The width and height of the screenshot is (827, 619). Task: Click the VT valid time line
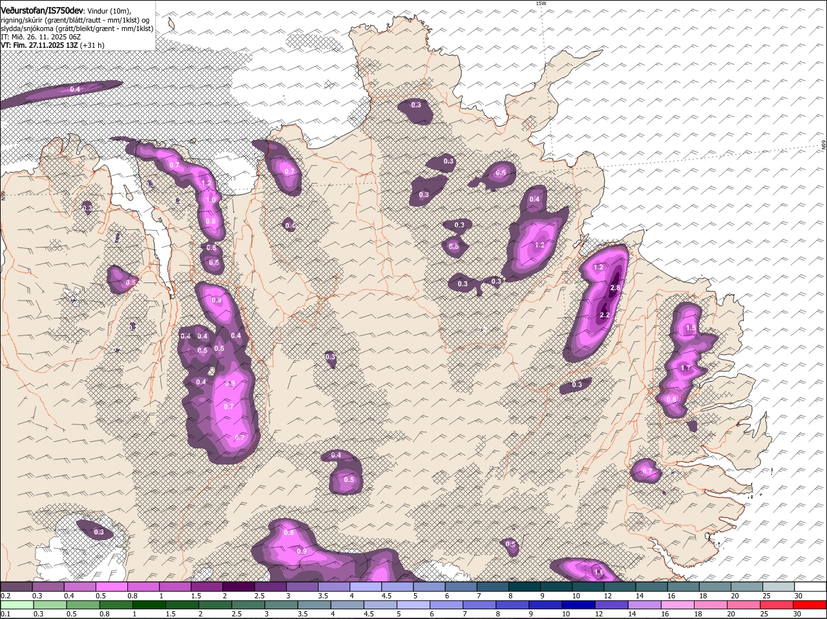52,45
